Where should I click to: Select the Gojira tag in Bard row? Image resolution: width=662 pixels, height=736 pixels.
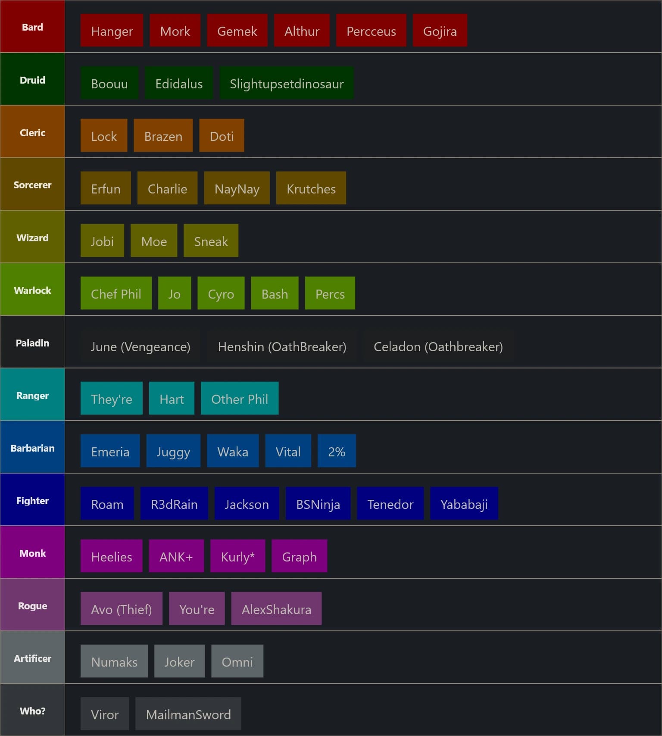pyautogui.click(x=440, y=31)
